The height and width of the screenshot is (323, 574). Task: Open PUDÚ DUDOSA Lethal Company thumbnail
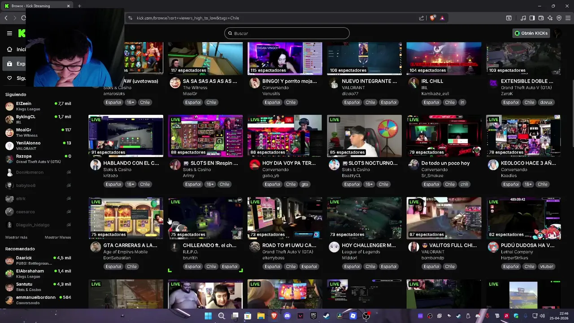(523, 218)
